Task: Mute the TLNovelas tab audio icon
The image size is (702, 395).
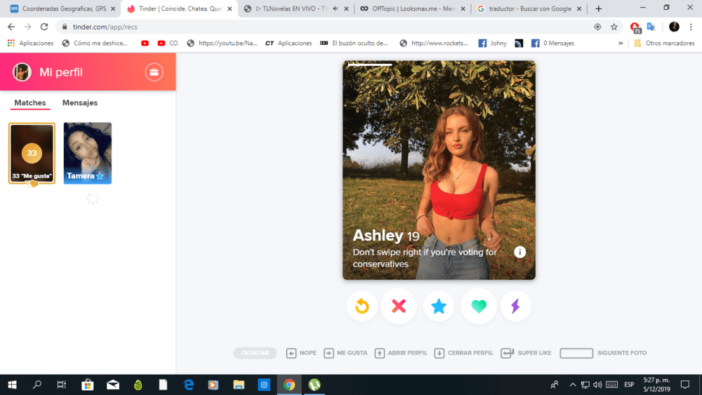Action: coord(336,8)
